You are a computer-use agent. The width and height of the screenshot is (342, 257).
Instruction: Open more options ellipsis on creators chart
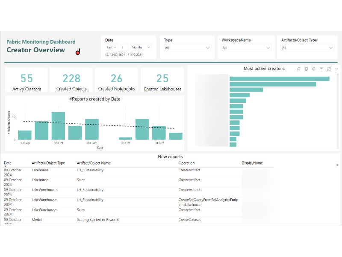coord(336,69)
